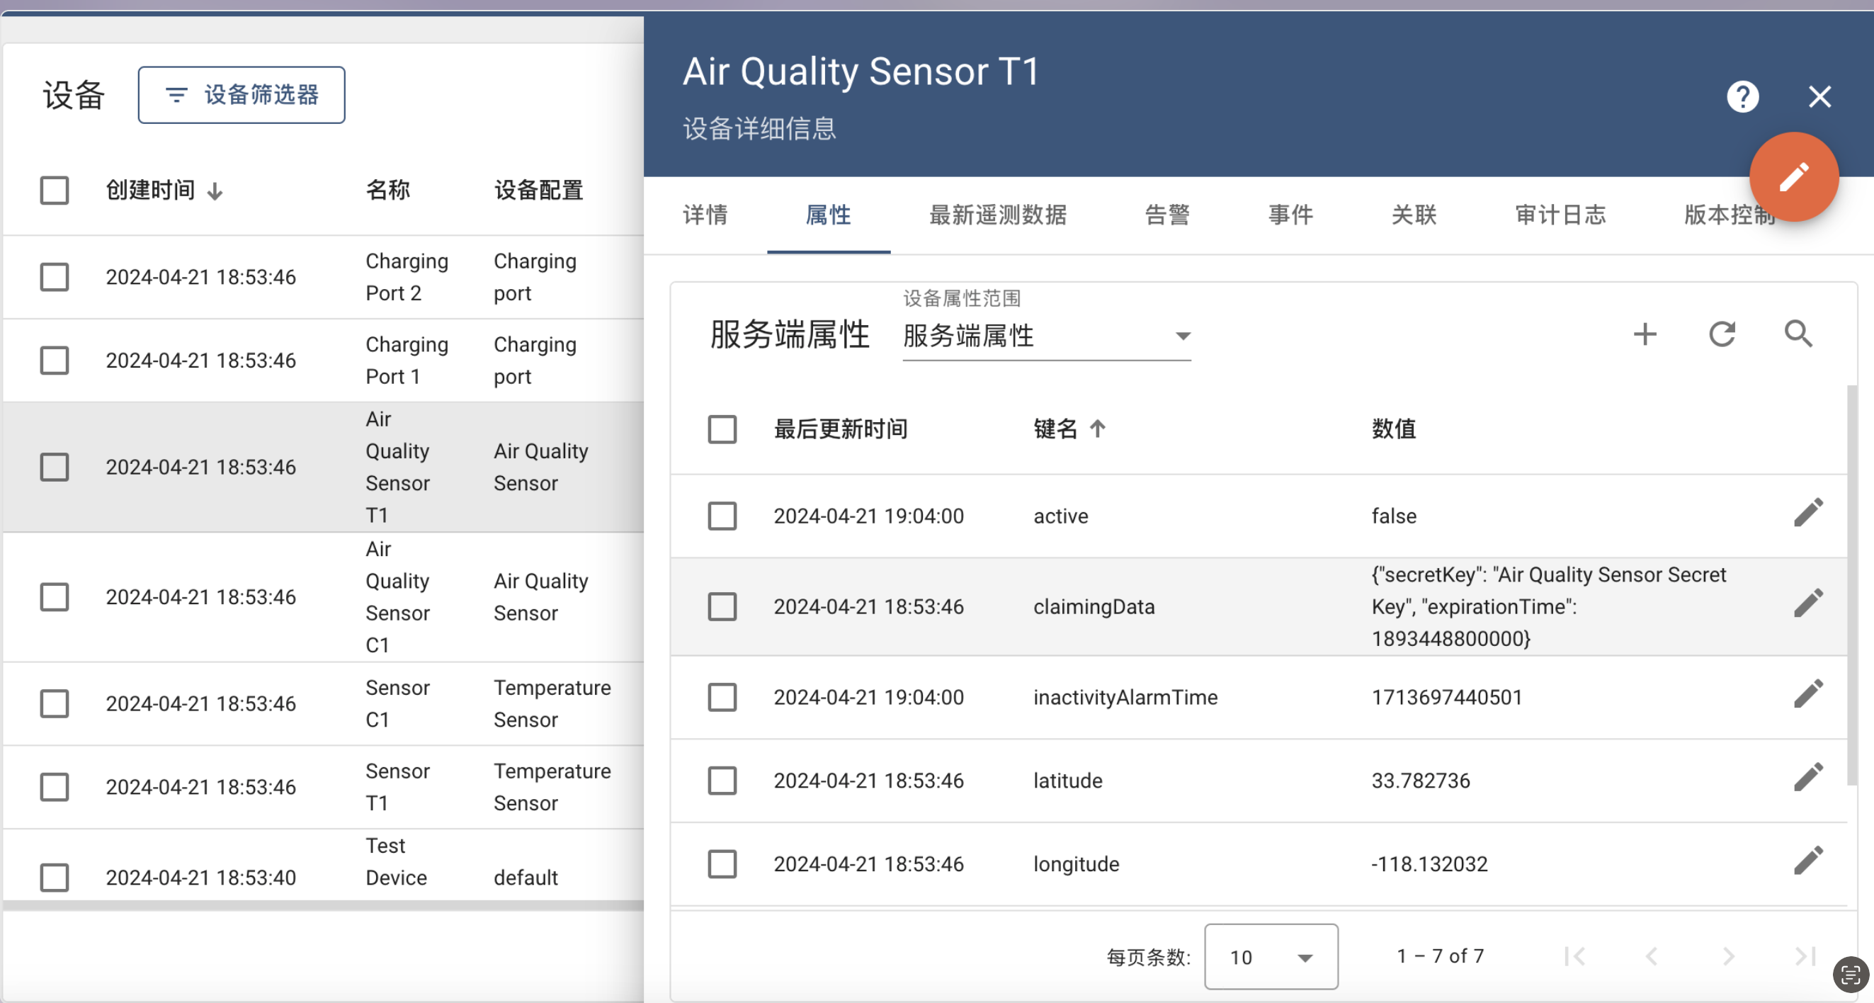Open attribute search magnifier icon
Viewport: 1874px width, 1003px height.
click(x=1798, y=334)
